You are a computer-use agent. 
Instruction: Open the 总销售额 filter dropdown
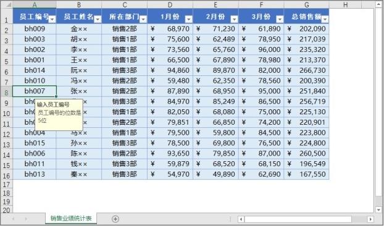point(325,19)
